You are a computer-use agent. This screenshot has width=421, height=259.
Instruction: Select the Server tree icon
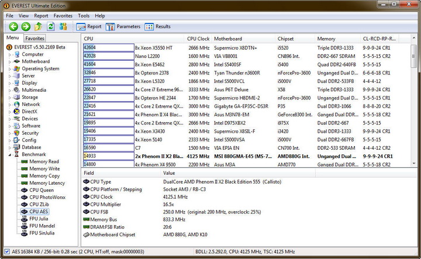point(17,76)
